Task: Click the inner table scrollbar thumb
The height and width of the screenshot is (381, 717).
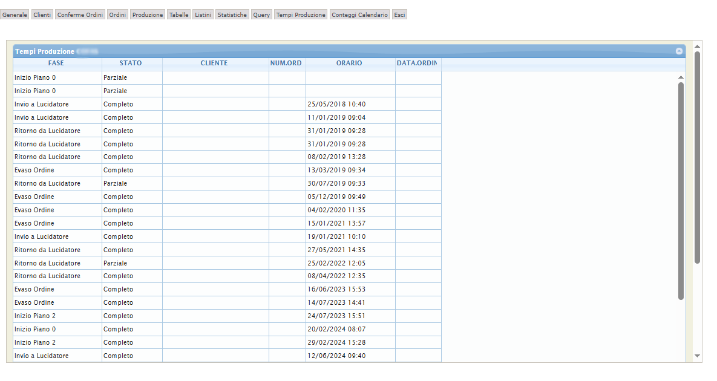Action: click(x=681, y=191)
